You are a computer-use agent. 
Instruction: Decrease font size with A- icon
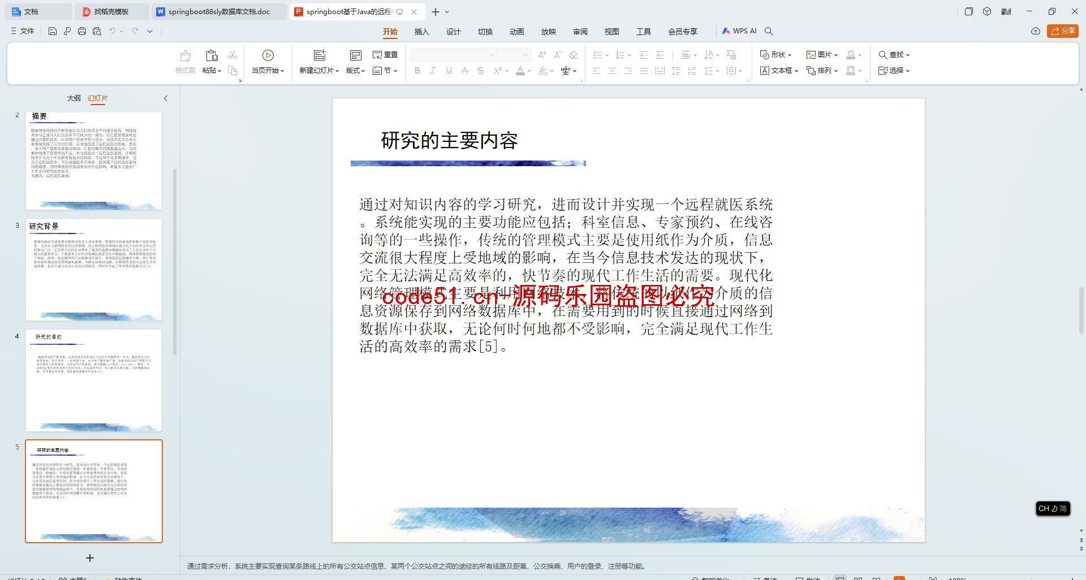pos(558,55)
